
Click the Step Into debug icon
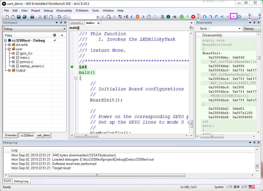211,17
